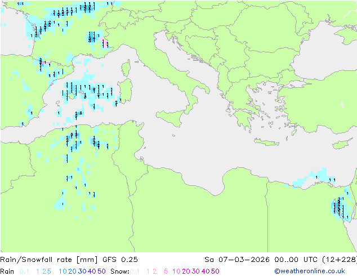Select rain legend value 10
357x276 pixels.
[63, 271]
